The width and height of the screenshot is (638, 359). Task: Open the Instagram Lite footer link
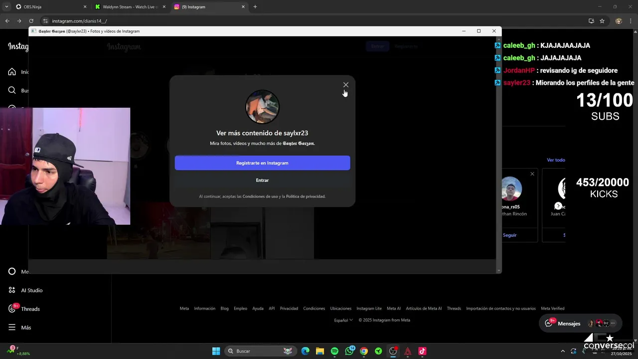(369, 309)
